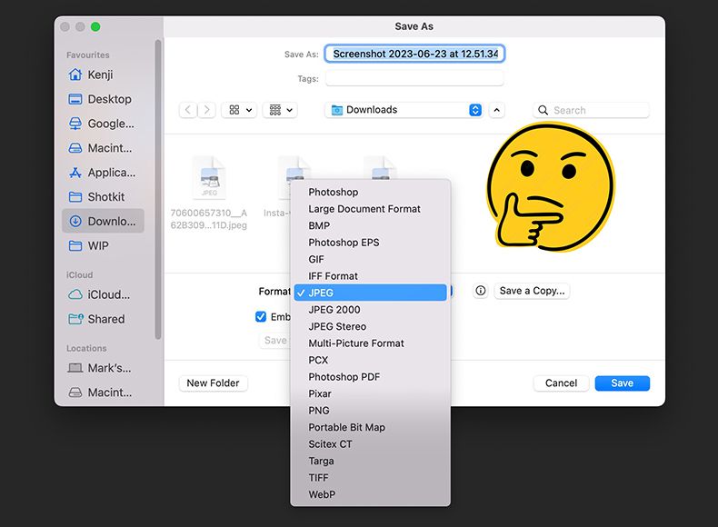This screenshot has height=527, width=718.
Task: Toggle the Embed checkbox
Action: pos(261,317)
